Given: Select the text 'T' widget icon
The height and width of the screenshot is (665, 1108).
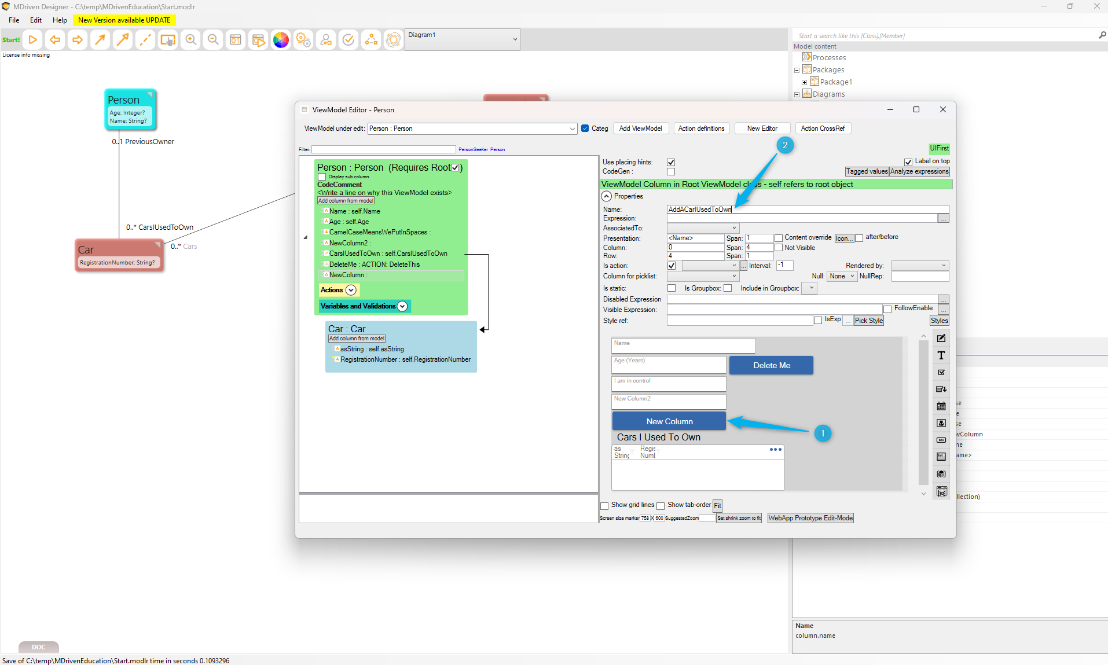Looking at the screenshot, I should point(941,355).
